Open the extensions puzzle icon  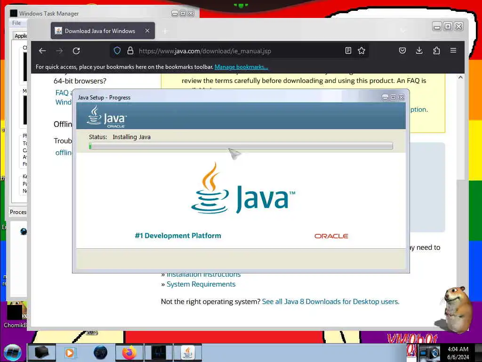[436, 51]
